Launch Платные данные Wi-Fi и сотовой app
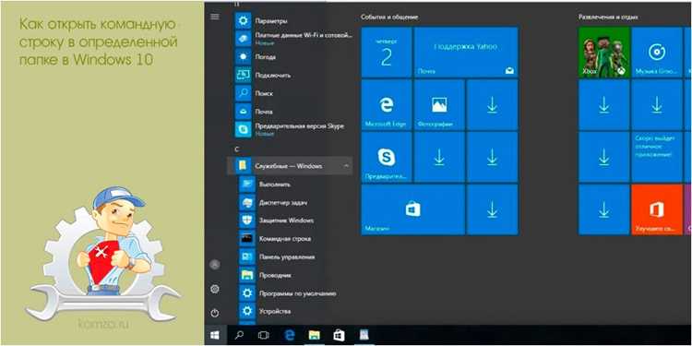 (x=292, y=39)
